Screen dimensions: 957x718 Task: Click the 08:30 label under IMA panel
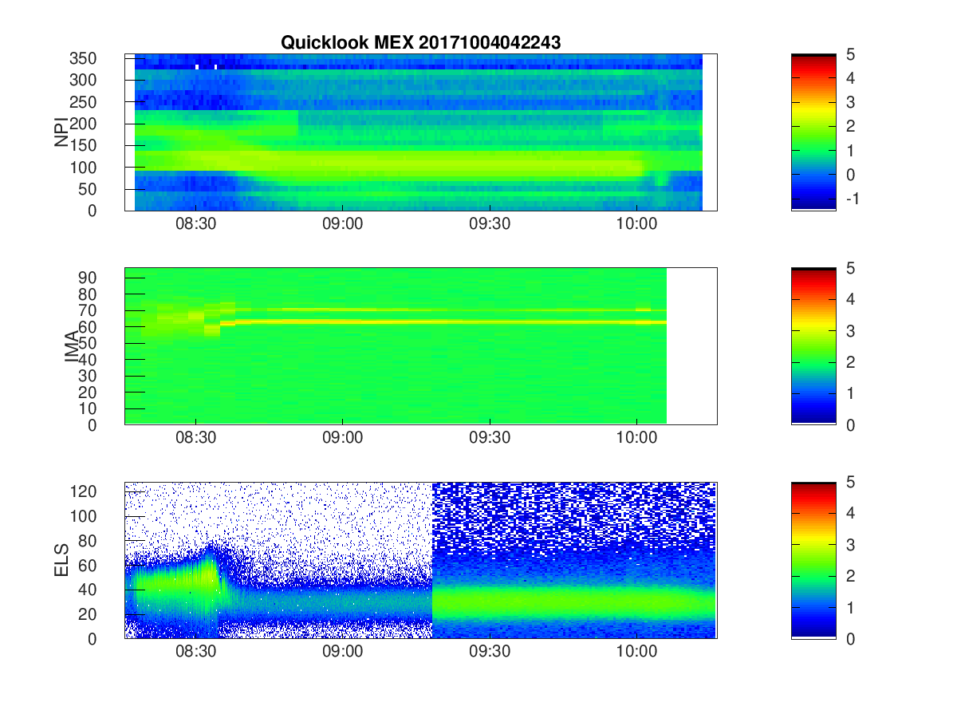(196, 438)
